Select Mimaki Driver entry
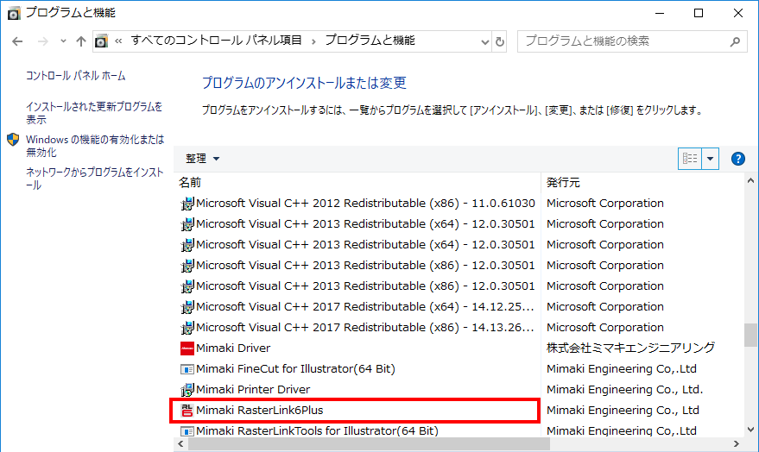759x452 pixels. pos(233,348)
